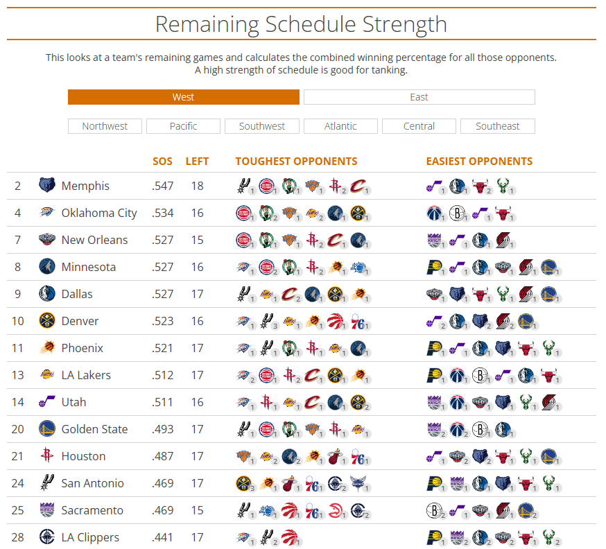Sort table by SOS column header

click(x=162, y=162)
